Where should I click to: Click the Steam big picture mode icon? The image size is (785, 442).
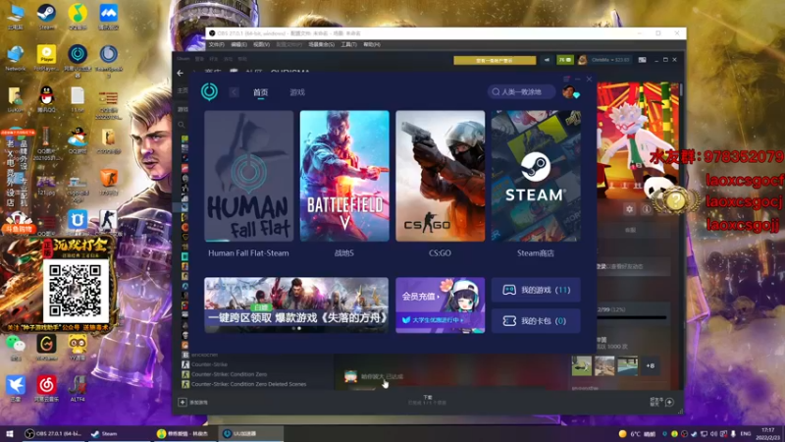643,60
